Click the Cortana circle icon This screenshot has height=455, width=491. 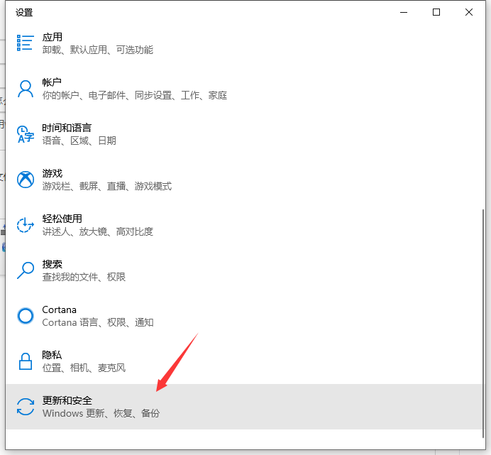point(26,316)
